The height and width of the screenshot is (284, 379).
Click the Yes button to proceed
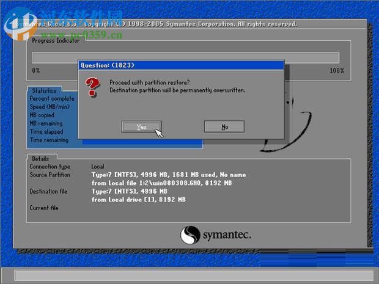tap(142, 126)
